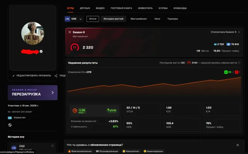
Task: Click the average match skill level badge 2140
Action: click(189, 63)
